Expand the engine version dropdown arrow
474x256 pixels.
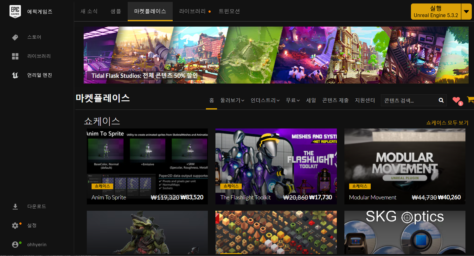(466, 12)
